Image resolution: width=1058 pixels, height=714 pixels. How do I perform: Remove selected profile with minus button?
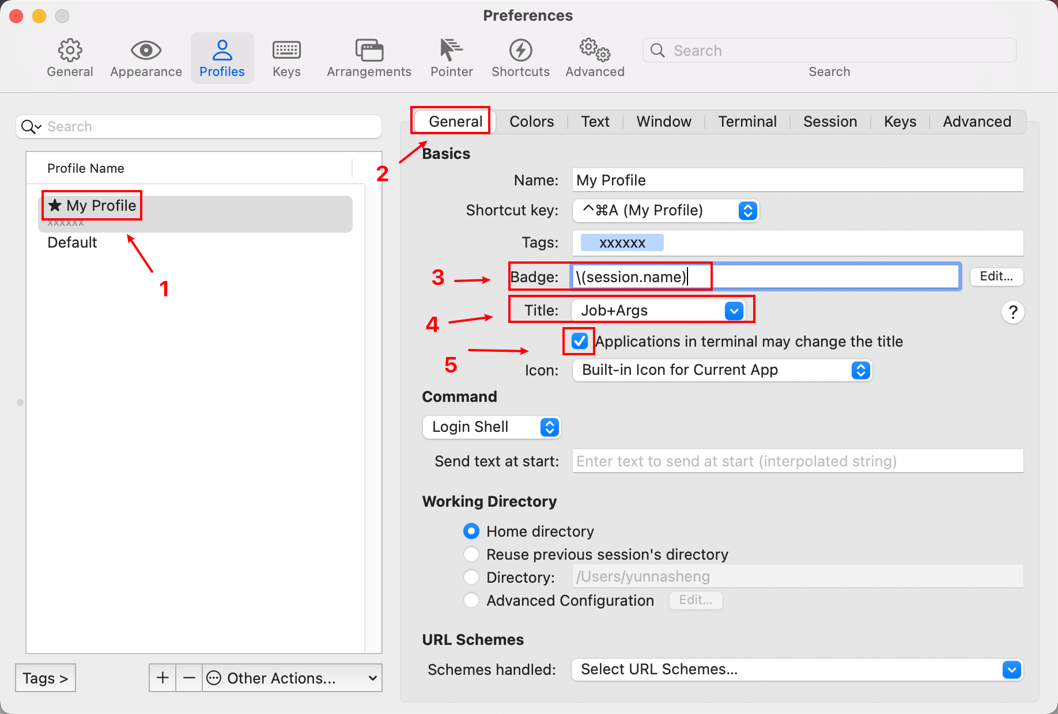189,678
